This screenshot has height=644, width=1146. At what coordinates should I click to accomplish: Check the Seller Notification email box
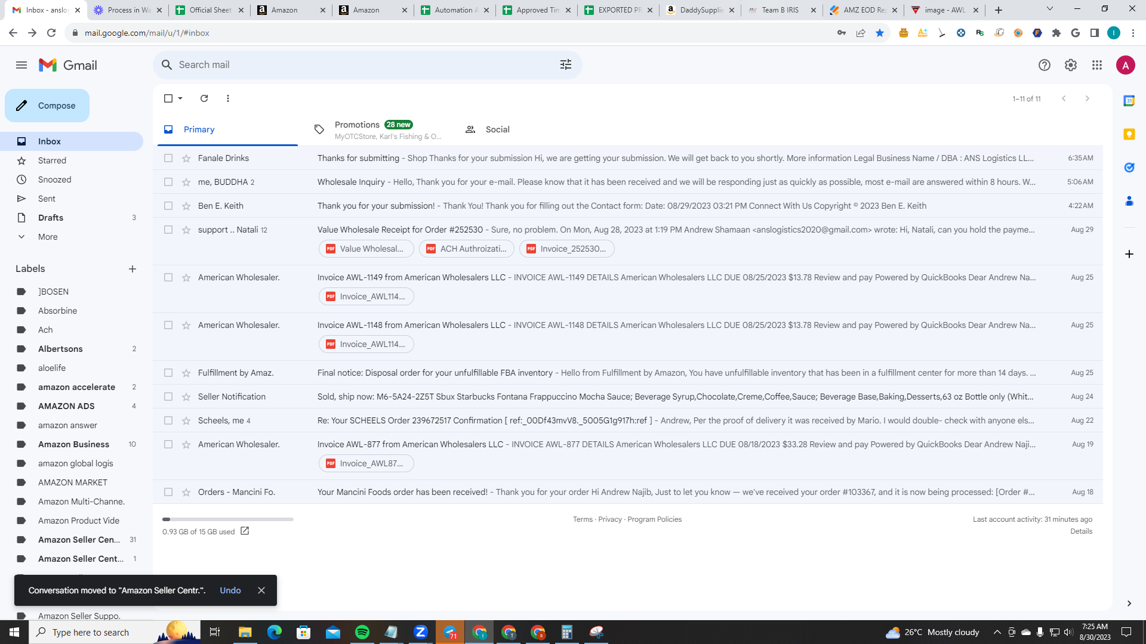coord(168,397)
